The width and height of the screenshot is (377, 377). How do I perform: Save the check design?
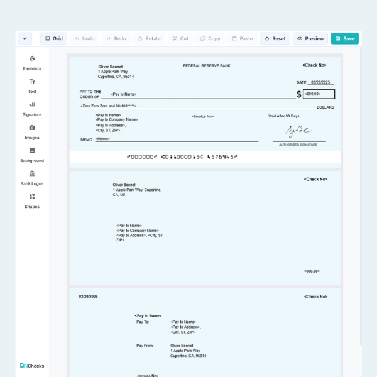[x=345, y=38]
